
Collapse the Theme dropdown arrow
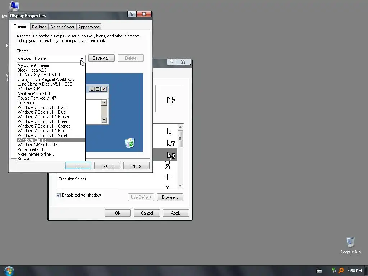(x=82, y=59)
